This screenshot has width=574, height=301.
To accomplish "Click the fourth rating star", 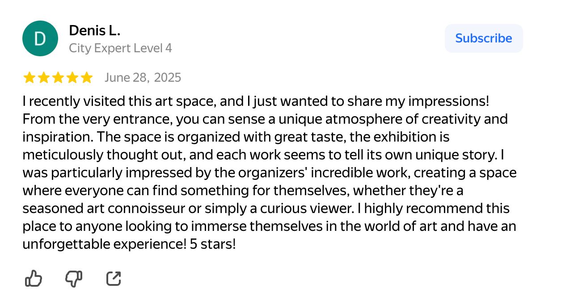I will [x=72, y=78].
